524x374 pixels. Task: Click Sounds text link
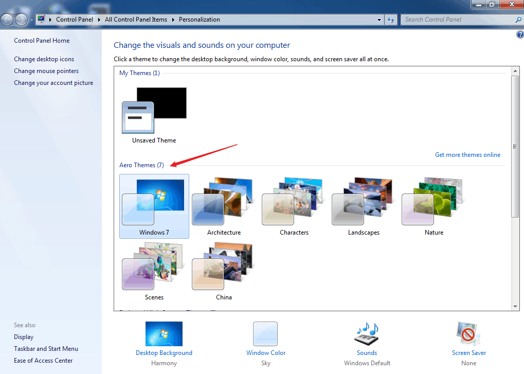click(x=367, y=352)
